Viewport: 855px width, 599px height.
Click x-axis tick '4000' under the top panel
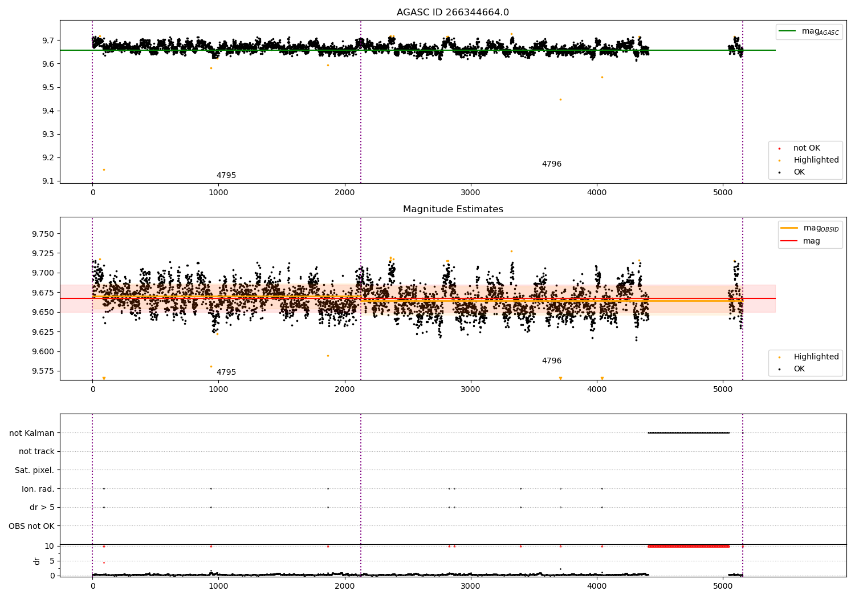pyautogui.click(x=597, y=193)
